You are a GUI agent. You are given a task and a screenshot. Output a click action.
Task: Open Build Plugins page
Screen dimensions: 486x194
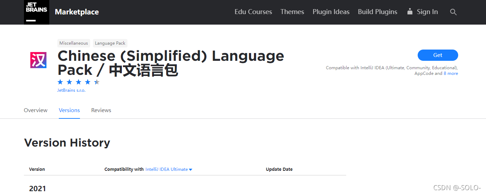[378, 12]
